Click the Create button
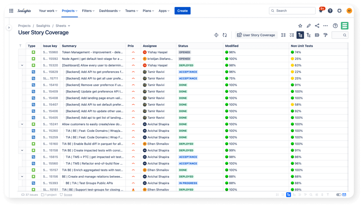Viewport: 363px width, 207px height. (182, 11)
